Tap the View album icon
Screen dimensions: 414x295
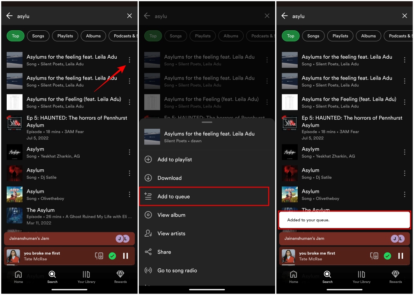(x=148, y=215)
